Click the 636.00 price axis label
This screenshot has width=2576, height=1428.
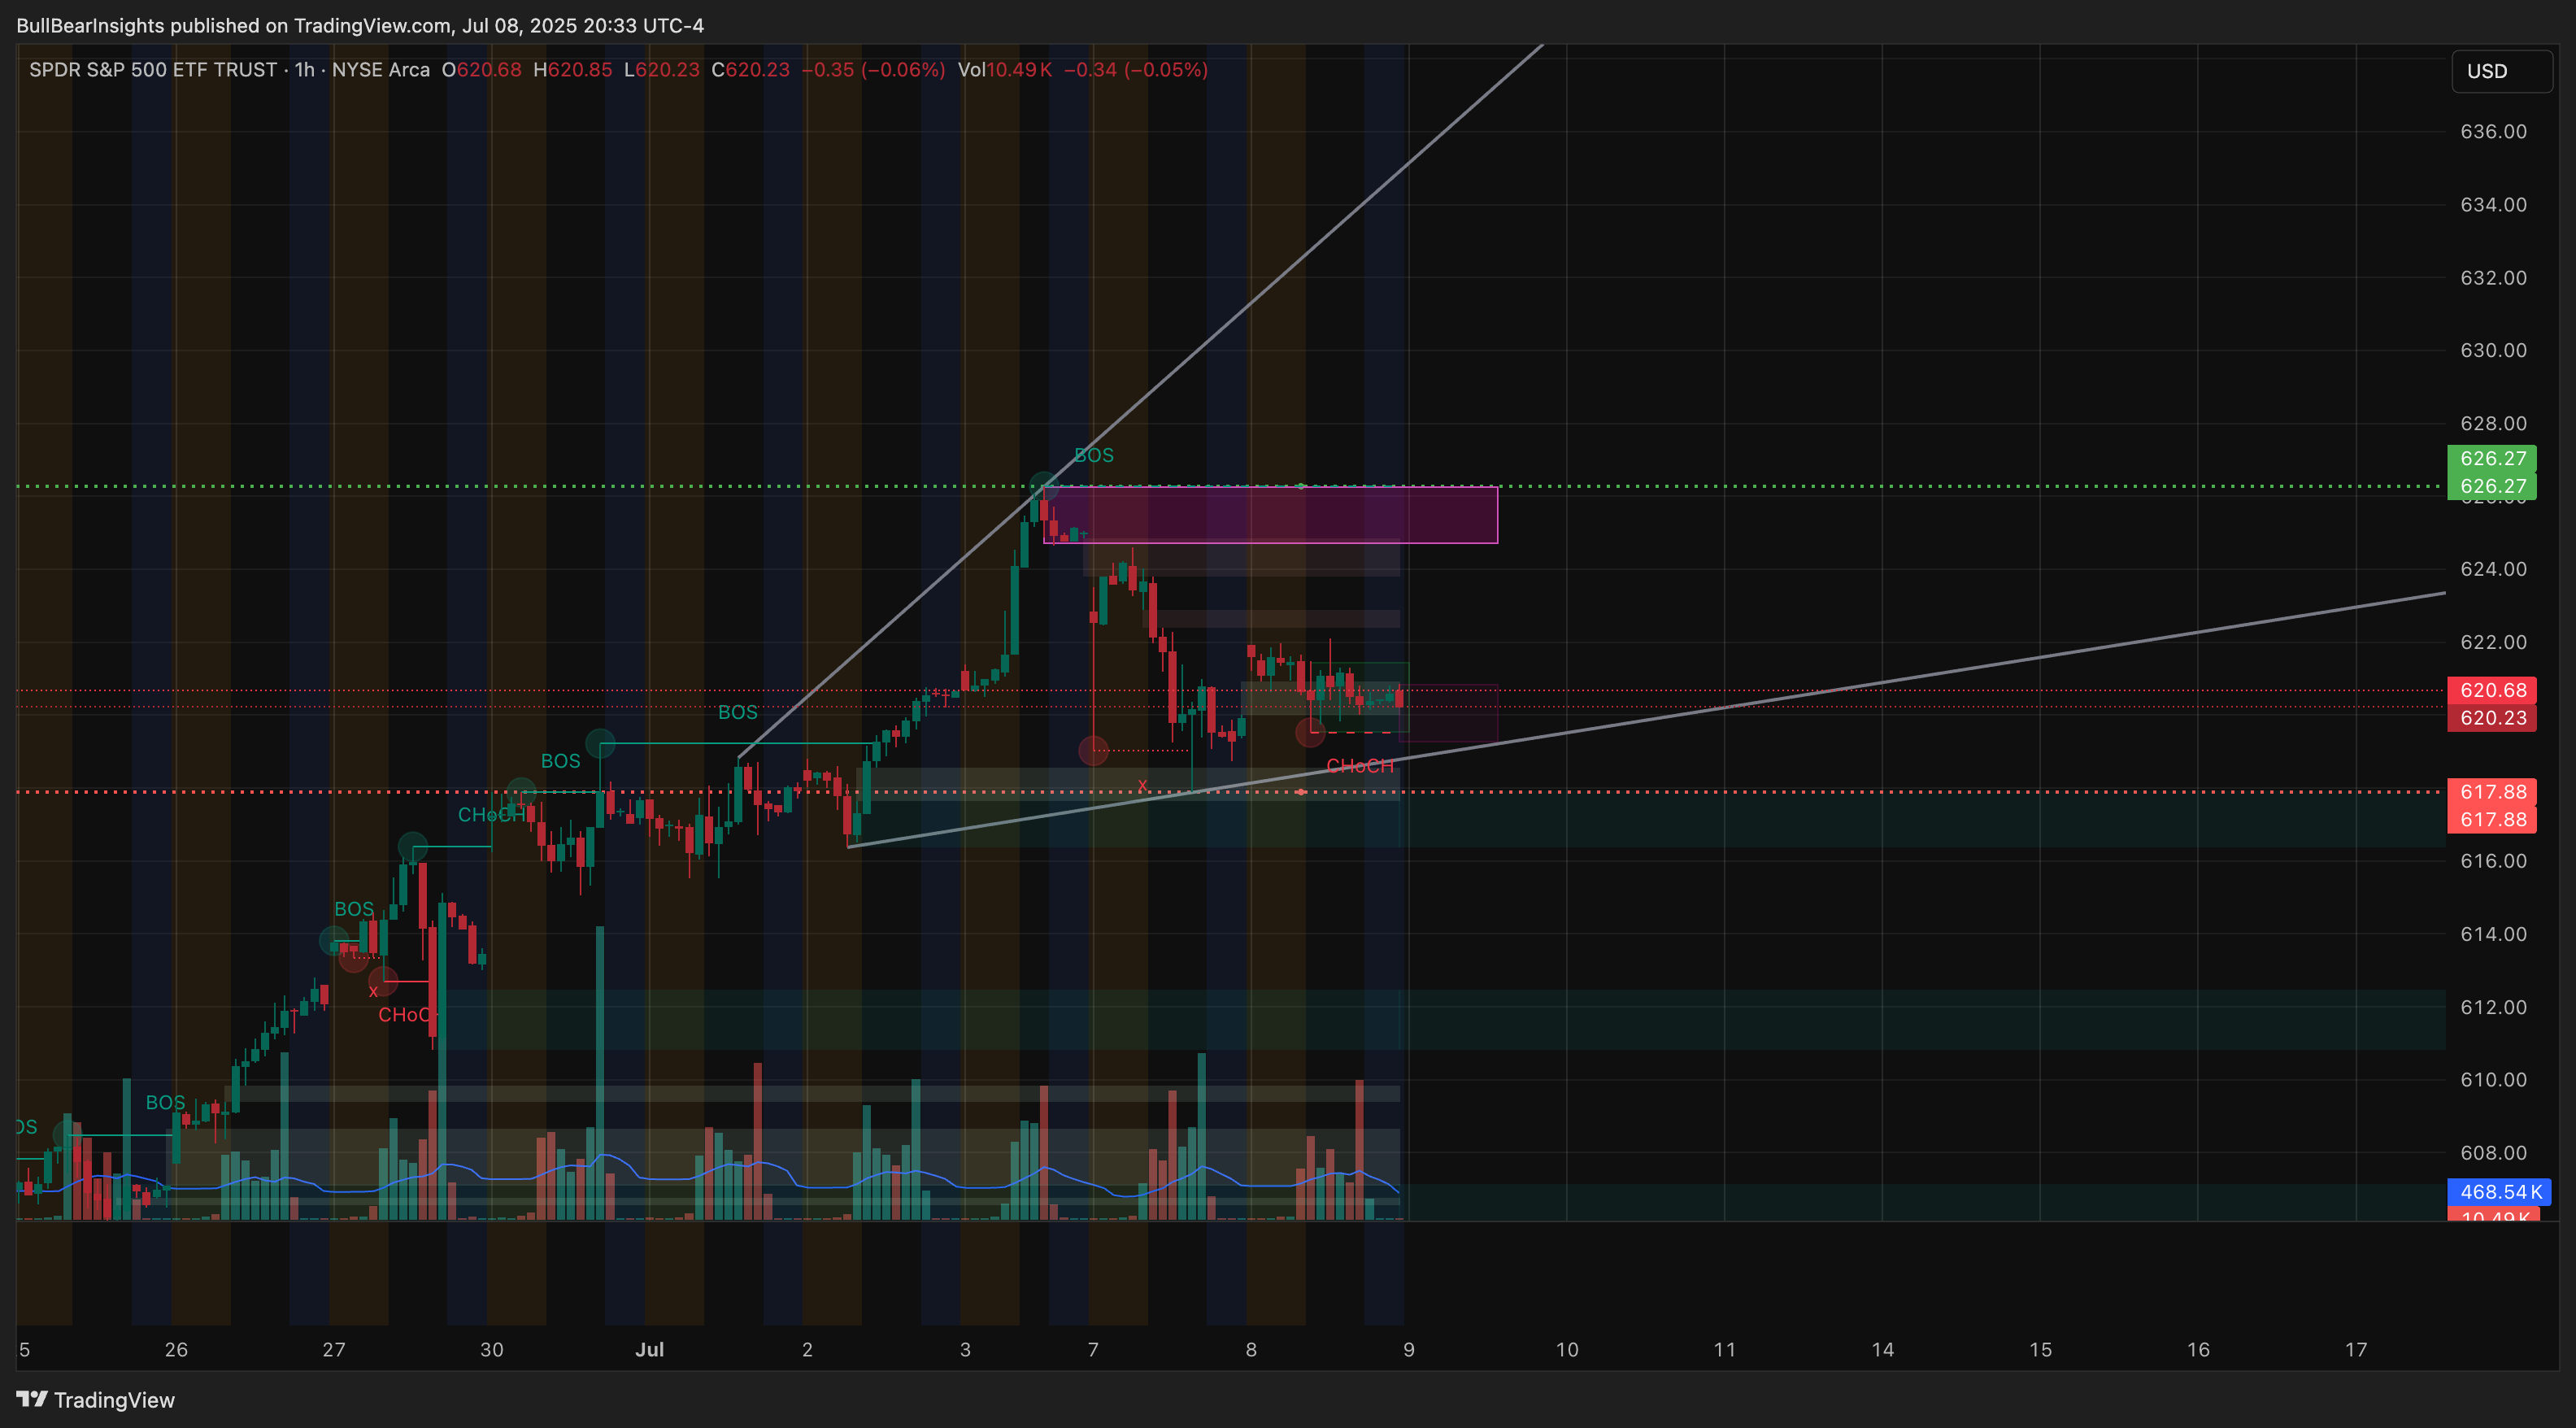2493,132
